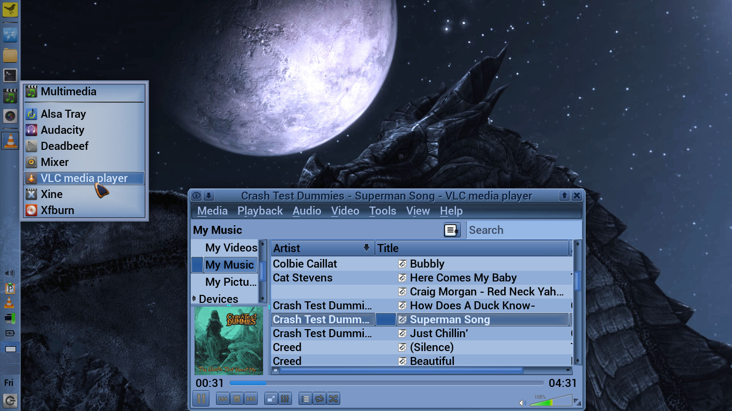Click the Crash Test Dummies album art
Screen dimensions: 732x411
[x=229, y=341]
